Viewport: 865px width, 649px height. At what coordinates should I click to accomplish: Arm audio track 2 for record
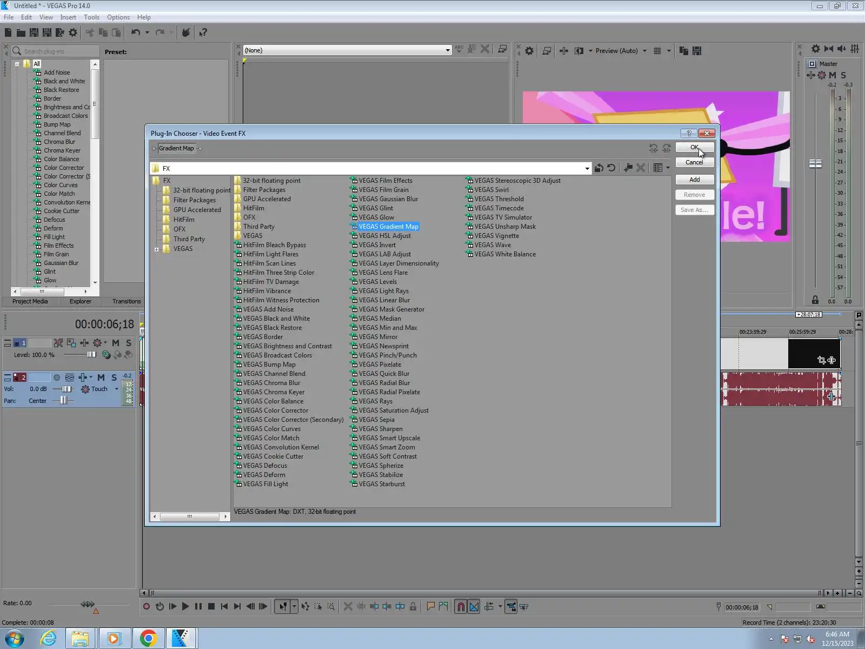coord(56,378)
